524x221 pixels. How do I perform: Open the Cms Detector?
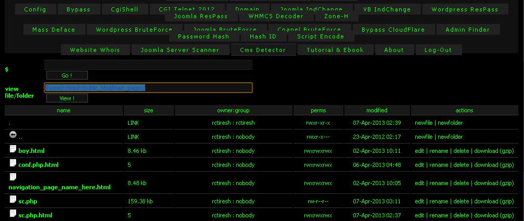pos(263,50)
